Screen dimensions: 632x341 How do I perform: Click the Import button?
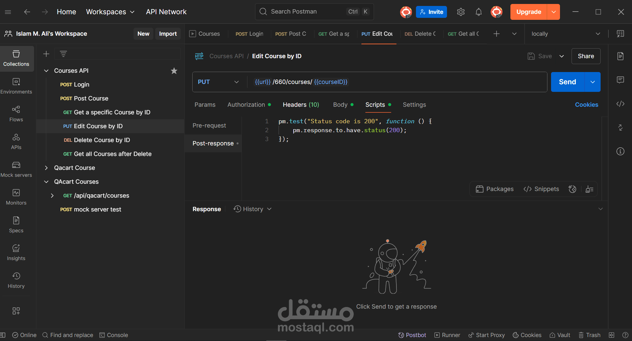(x=168, y=34)
